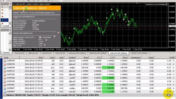Sort trades by the Time column header
Image resolution: width=176 pixels, height=99 pixels.
click(31, 57)
